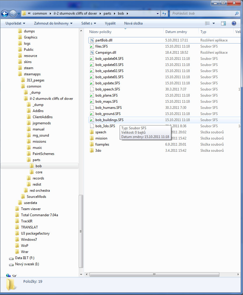Expand arrow after 'il-2 sturmovik cliffs of dover' breadcrumb
Viewport: 243px width, 295px height.
click(100, 13)
